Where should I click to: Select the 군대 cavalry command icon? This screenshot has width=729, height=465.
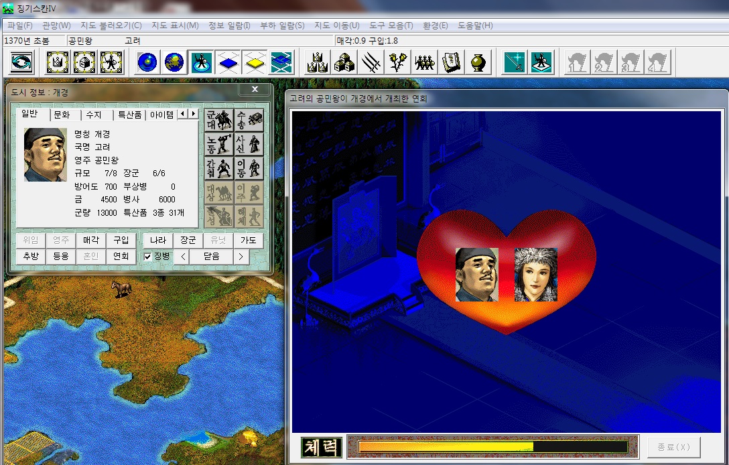219,120
